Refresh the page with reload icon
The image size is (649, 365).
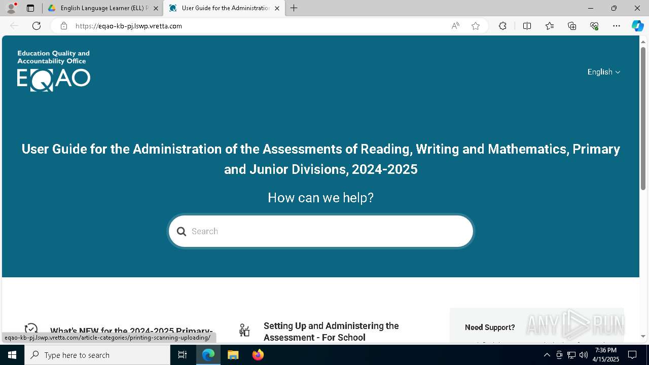click(37, 26)
